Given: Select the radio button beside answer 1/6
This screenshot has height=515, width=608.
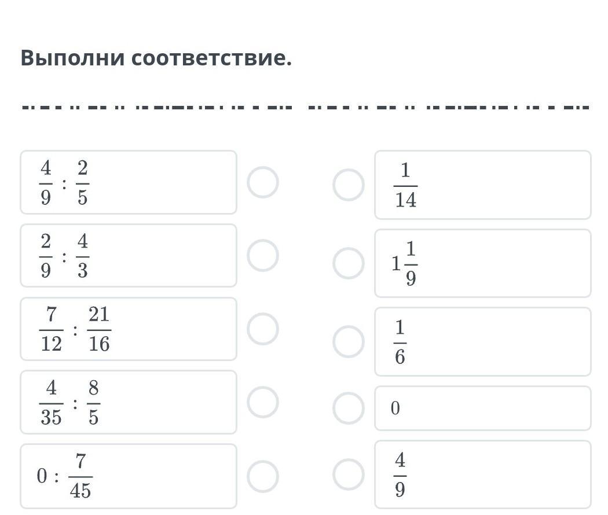Looking at the screenshot, I should [x=349, y=341].
